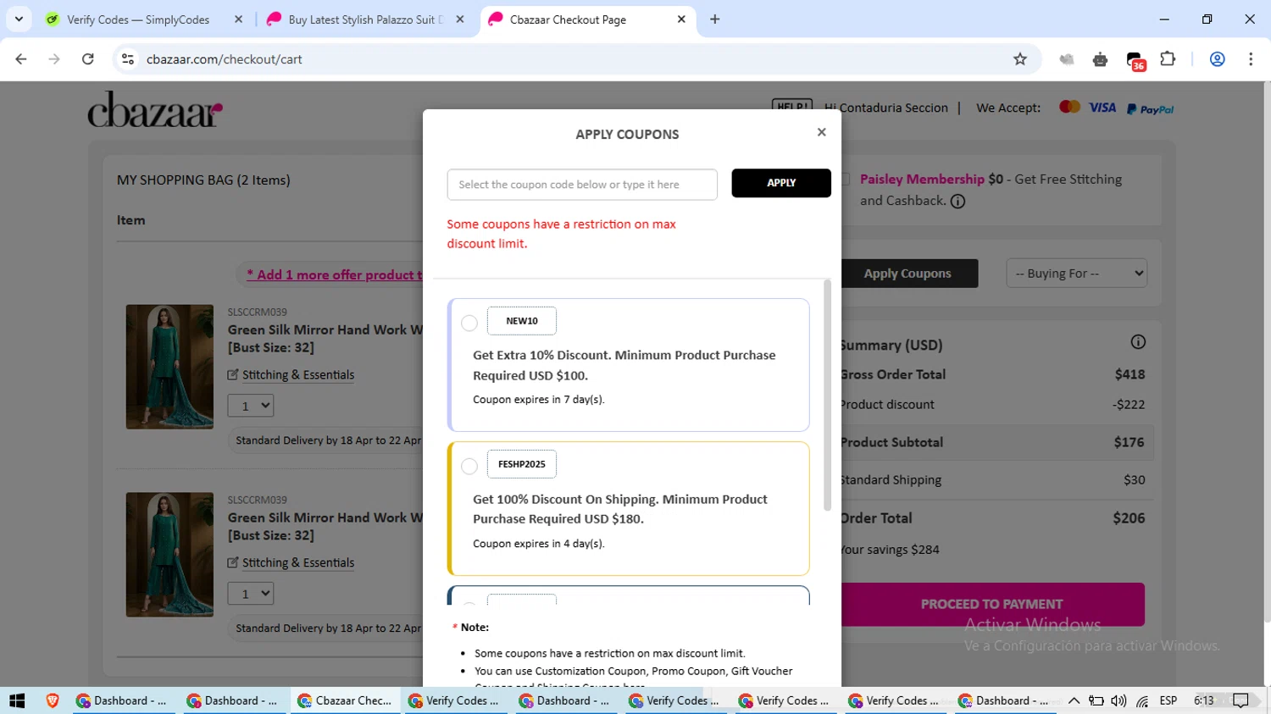Open first item's quantity dropdown
The width and height of the screenshot is (1271, 714).
[x=251, y=406]
